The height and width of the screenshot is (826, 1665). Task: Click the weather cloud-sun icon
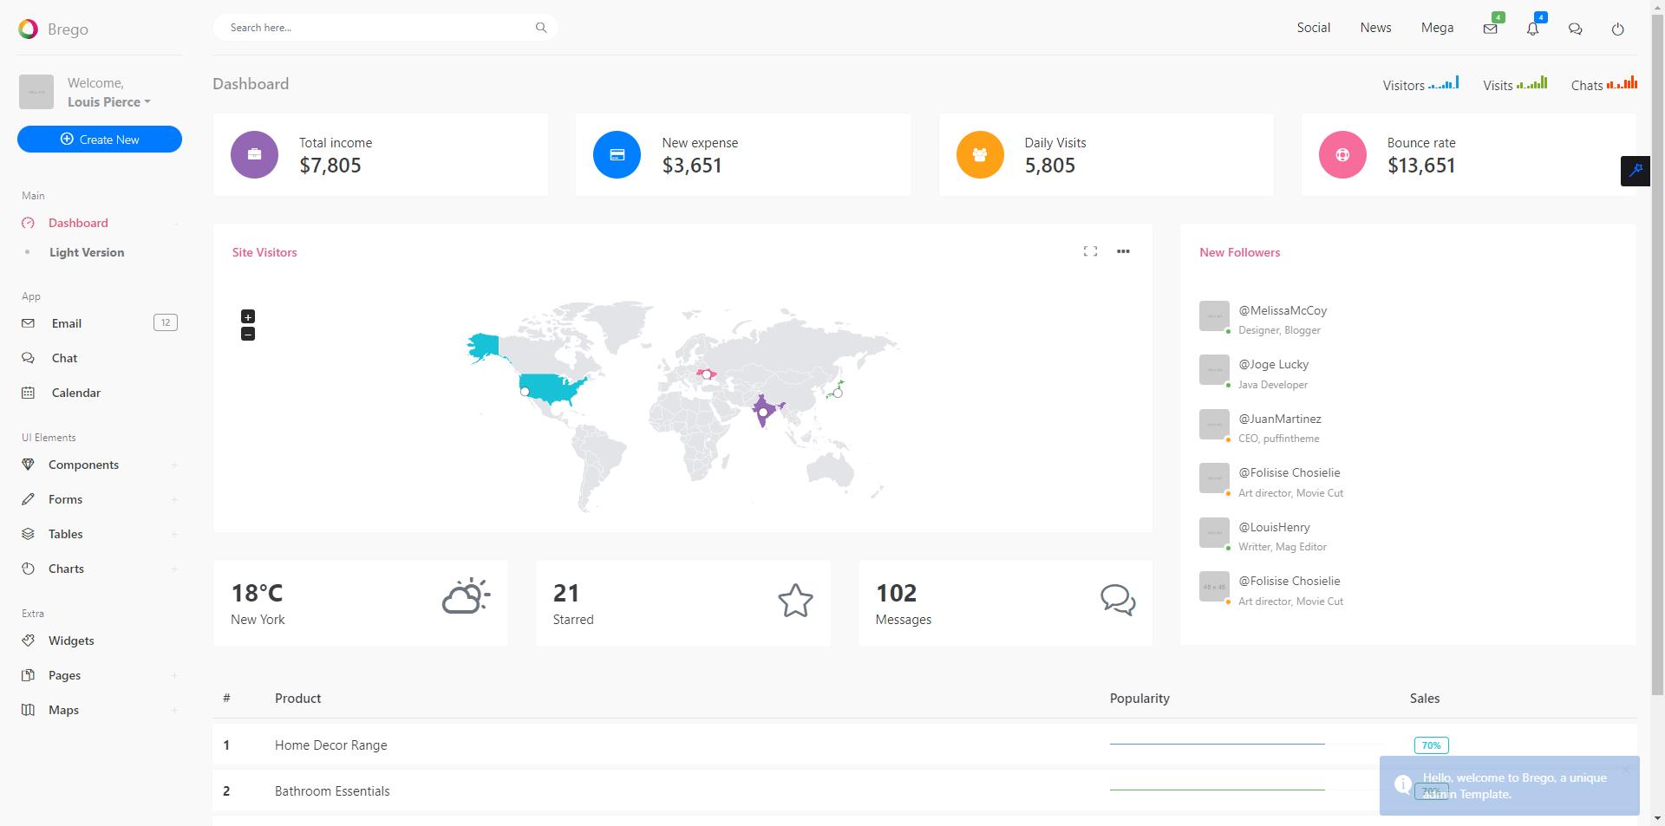[x=466, y=596]
